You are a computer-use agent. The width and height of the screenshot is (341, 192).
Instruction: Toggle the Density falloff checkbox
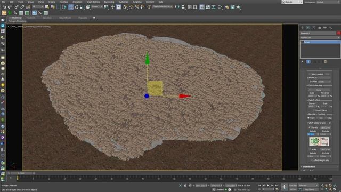(310, 127)
